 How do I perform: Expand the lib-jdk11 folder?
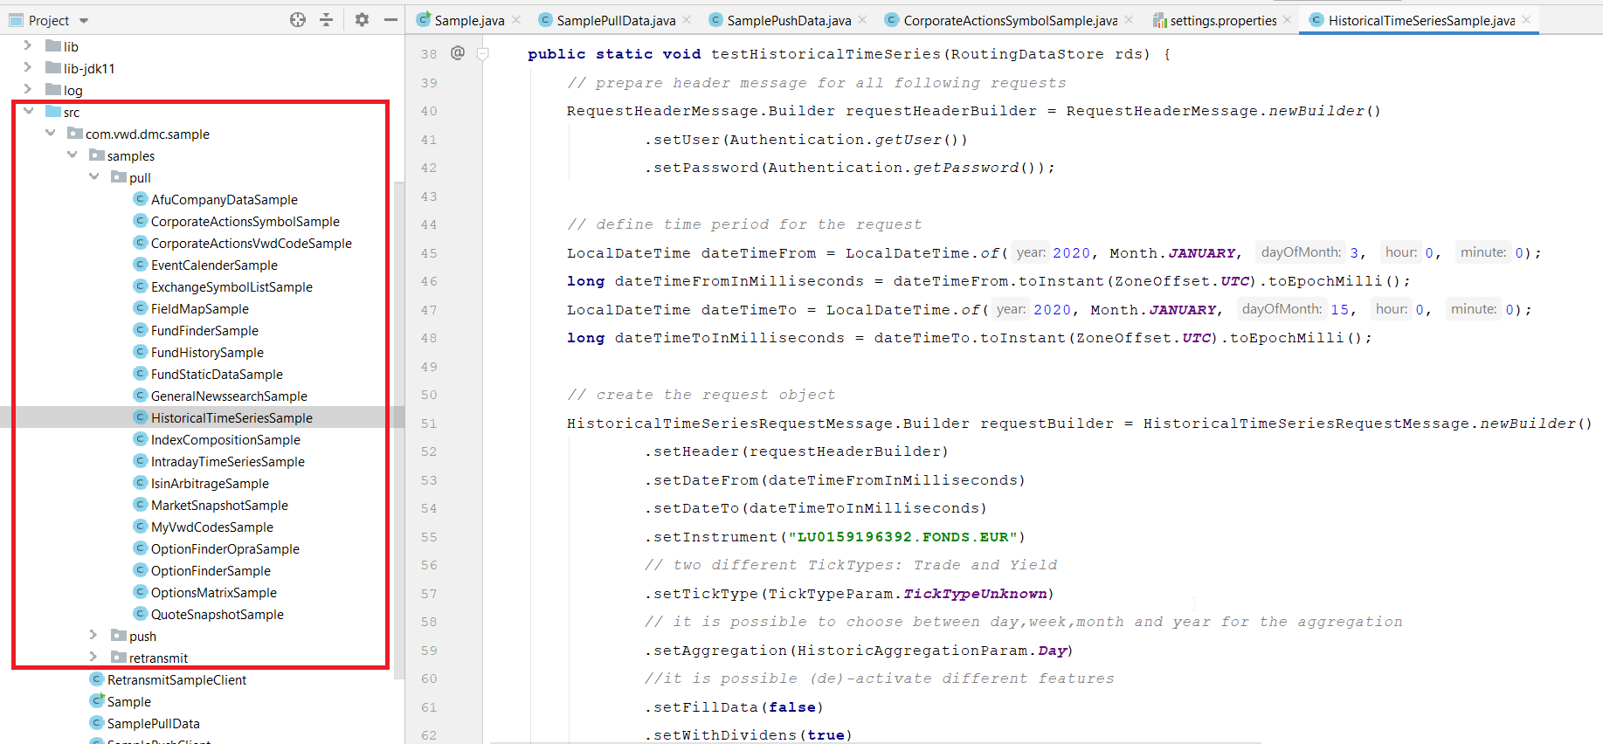(x=28, y=68)
